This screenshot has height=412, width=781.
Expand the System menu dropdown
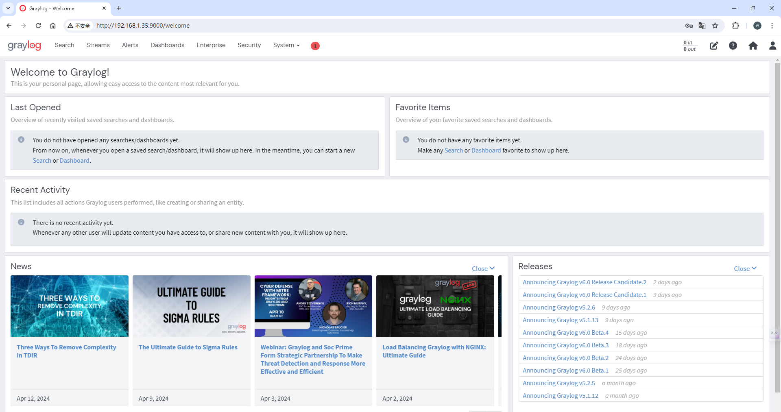click(286, 45)
